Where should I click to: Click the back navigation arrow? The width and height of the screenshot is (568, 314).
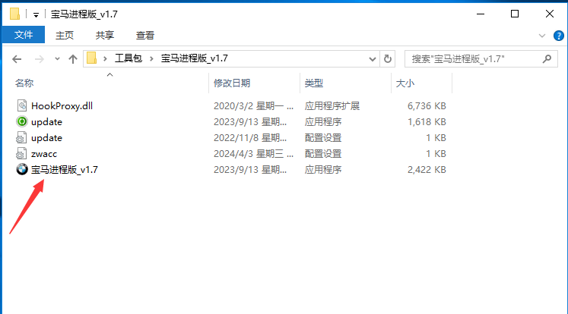point(17,59)
